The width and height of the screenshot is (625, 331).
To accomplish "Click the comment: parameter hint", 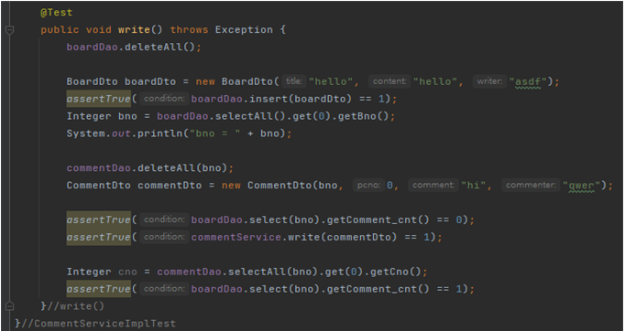I will pos(433,185).
